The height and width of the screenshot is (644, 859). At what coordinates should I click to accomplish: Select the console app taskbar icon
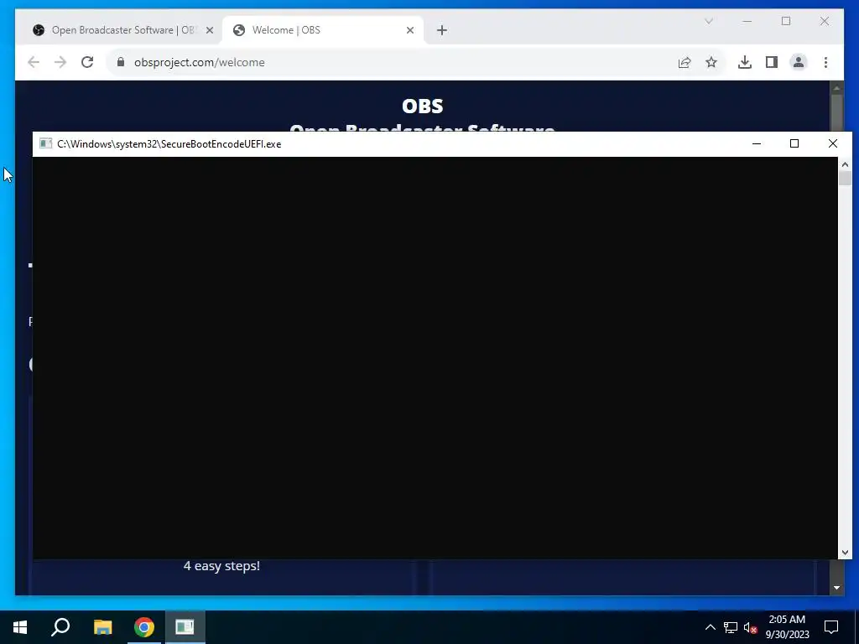click(x=185, y=627)
